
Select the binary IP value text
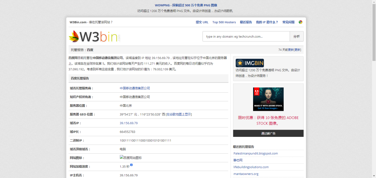pos(145,141)
